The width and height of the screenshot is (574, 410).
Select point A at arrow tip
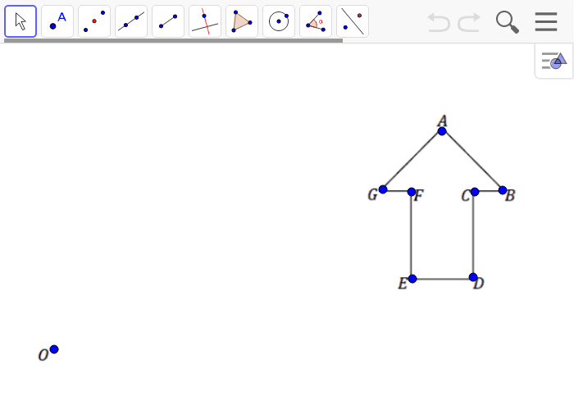click(442, 131)
